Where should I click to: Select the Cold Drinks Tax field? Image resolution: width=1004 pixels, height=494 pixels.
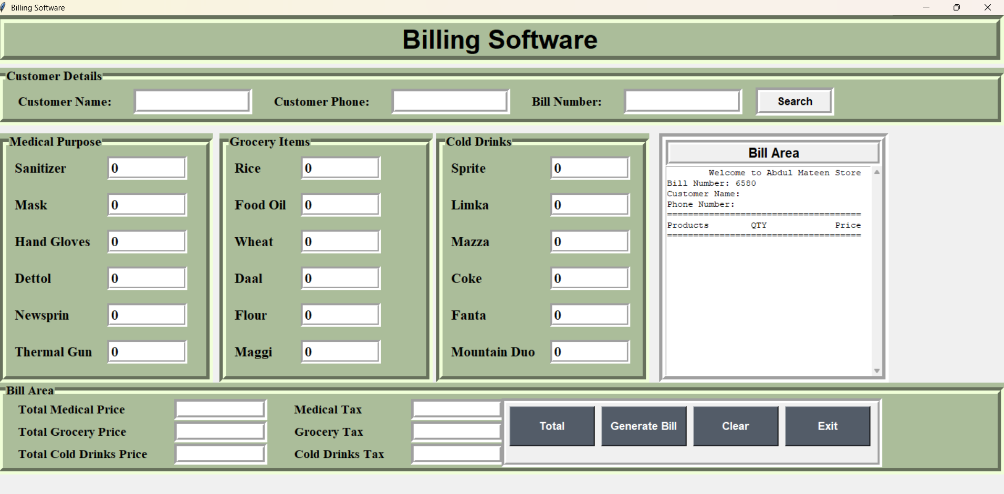[x=456, y=453]
